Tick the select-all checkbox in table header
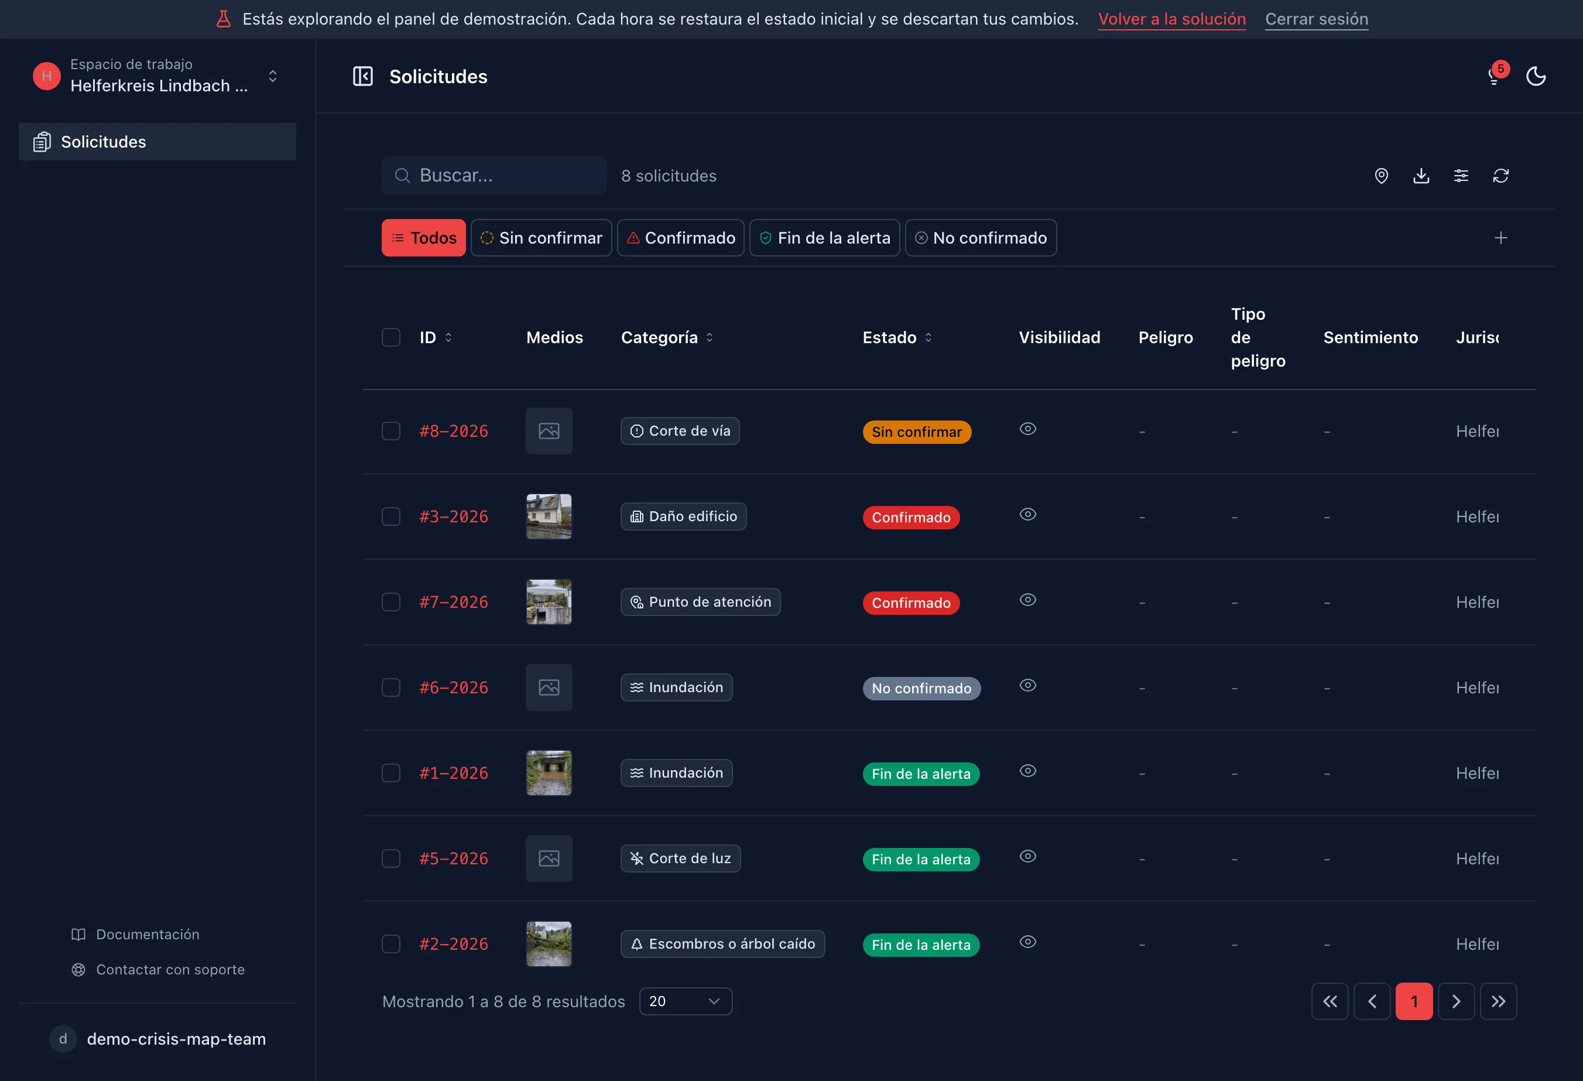This screenshot has width=1583, height=1081. (x=391, y=337)
